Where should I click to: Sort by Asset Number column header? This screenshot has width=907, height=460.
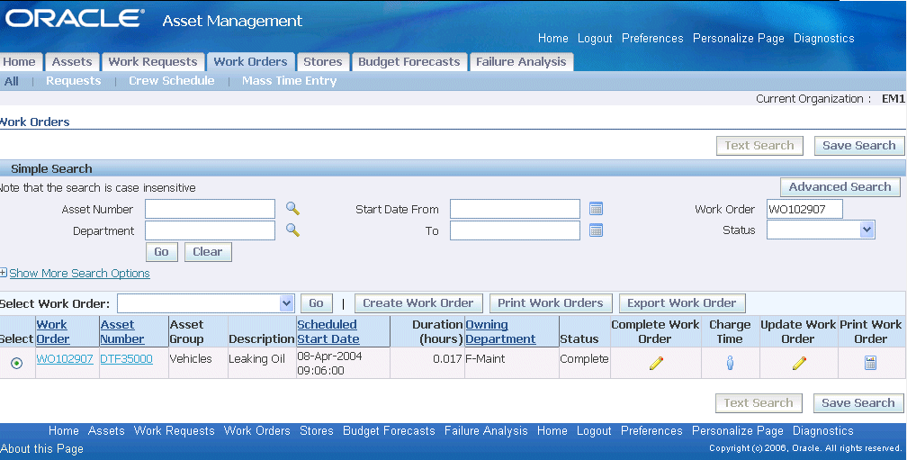pyautogui.click(x=122, y=331)
